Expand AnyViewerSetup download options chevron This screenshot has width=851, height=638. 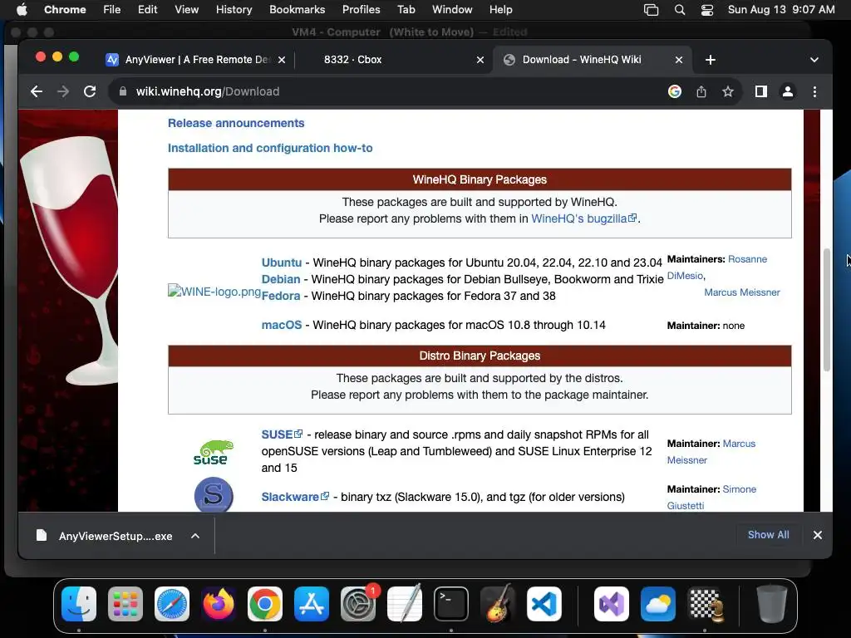(195, 536)
